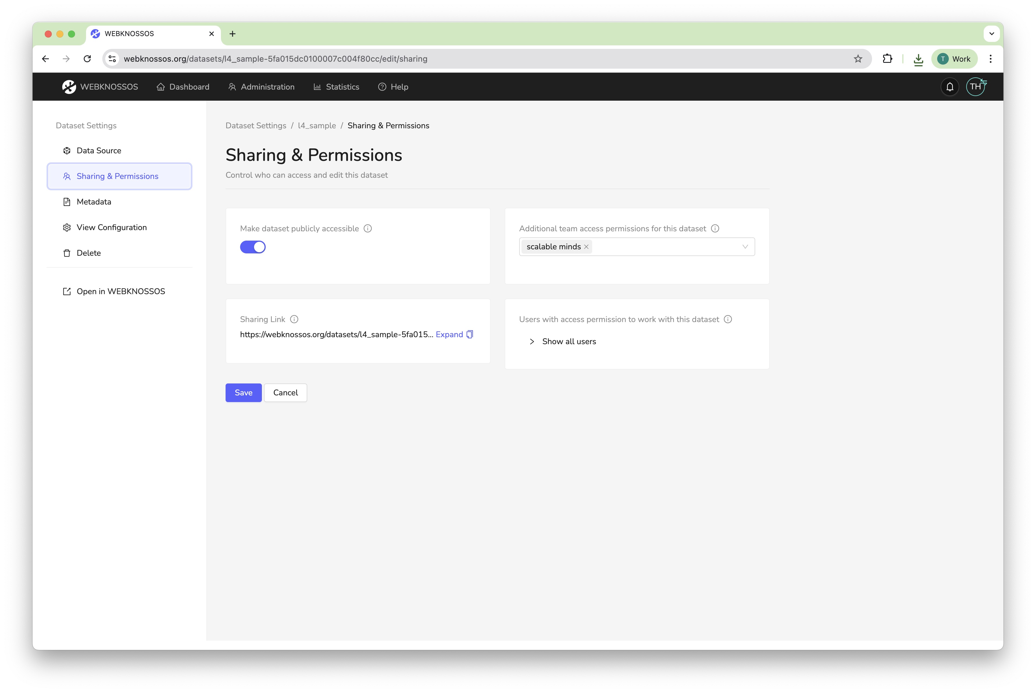Click info icon next to Sharing Link
The height and width of the screenshot is (693, 1036).
pos(294,319)
